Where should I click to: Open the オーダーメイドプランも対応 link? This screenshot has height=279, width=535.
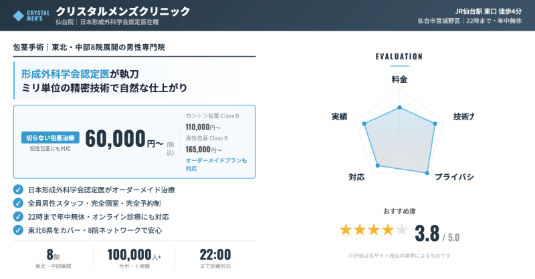coord(216,164)
